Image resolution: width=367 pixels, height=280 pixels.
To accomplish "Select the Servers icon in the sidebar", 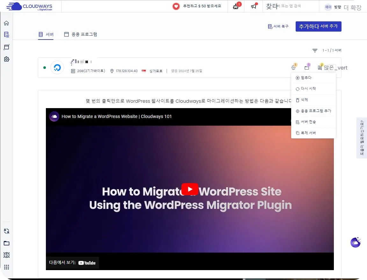I will click(6, 34).
